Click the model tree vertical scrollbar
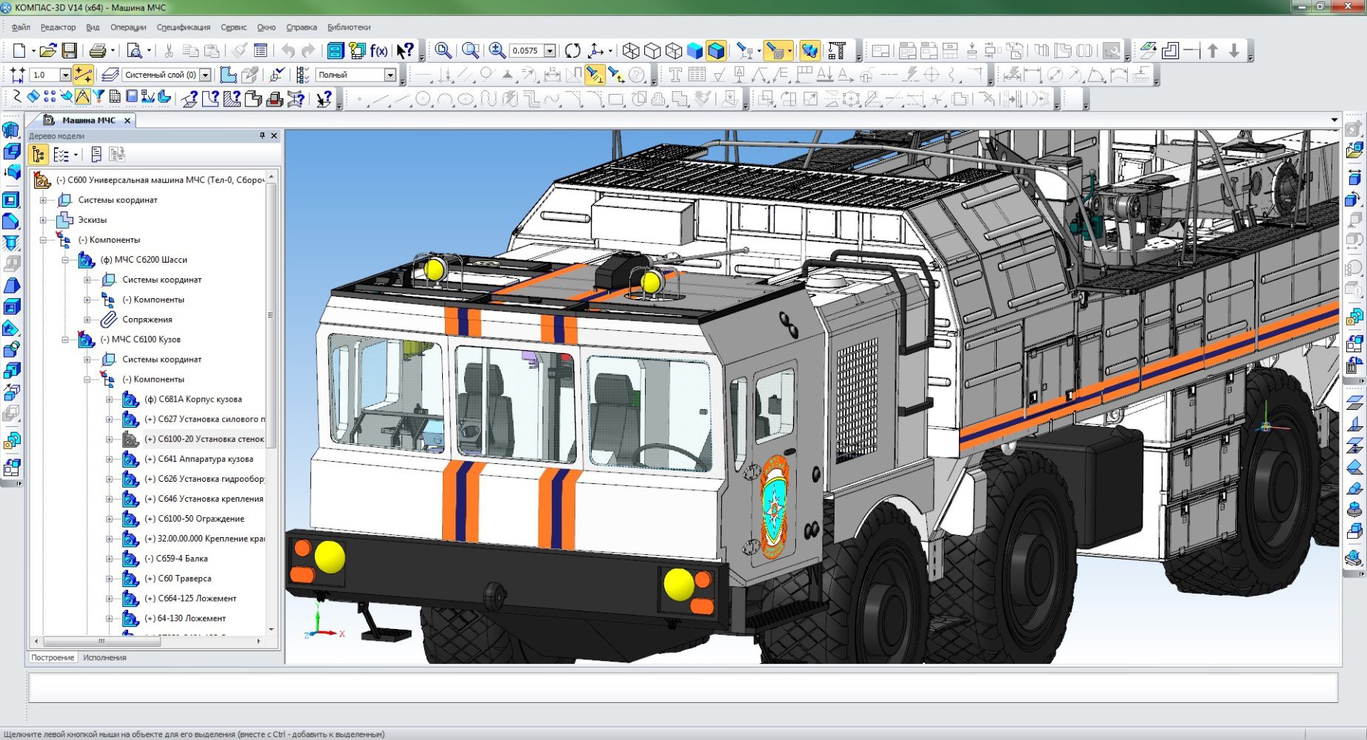Image resolution: width=1367 pixels, height=740 pixels. (271, 314)
